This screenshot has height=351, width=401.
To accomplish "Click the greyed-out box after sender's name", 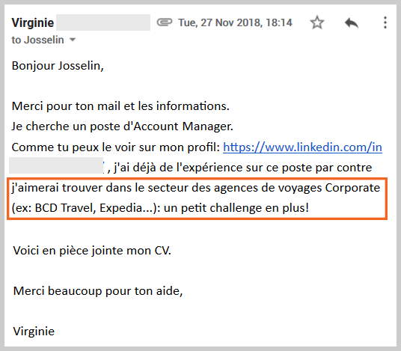I will (x=103, y=22).
